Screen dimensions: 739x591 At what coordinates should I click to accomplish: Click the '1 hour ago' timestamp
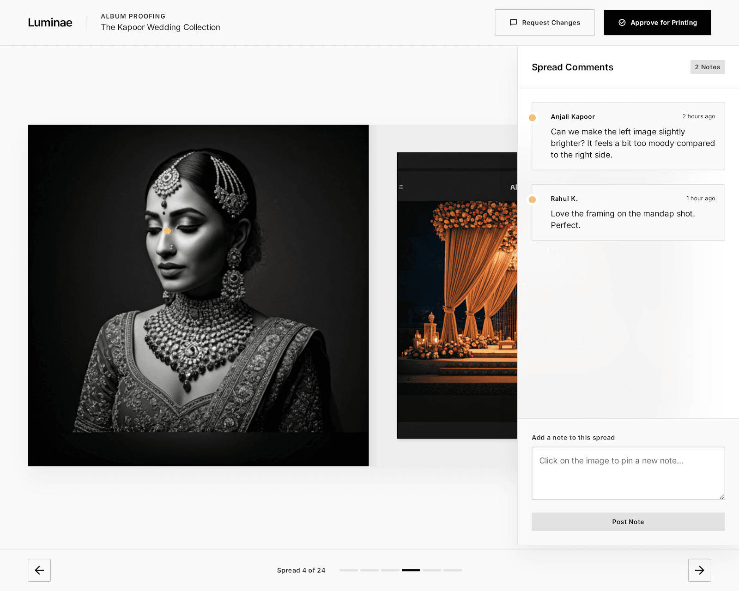click(x=701, y=198)
